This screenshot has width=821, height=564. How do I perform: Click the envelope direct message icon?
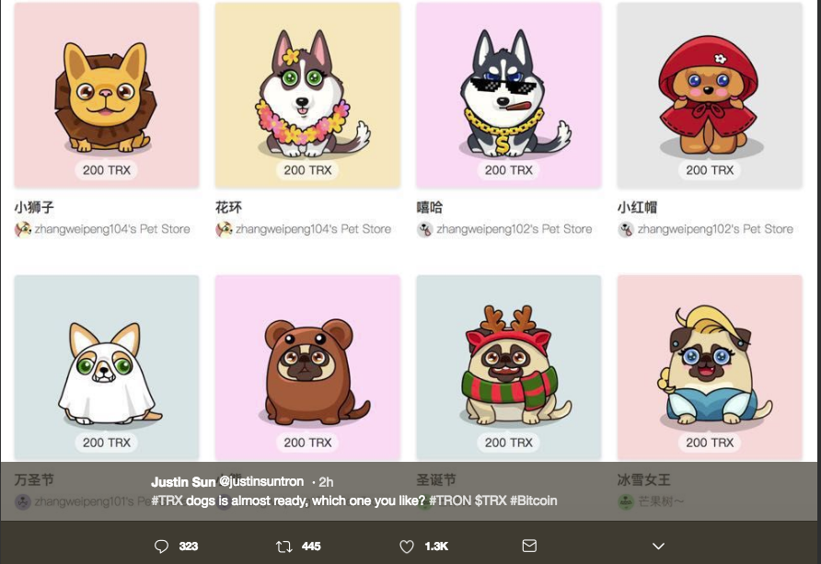click(x=529, y=546)
